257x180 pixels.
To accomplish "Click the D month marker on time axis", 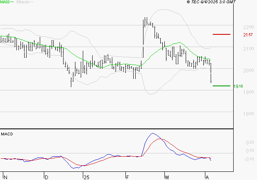I will click(46, 178).
